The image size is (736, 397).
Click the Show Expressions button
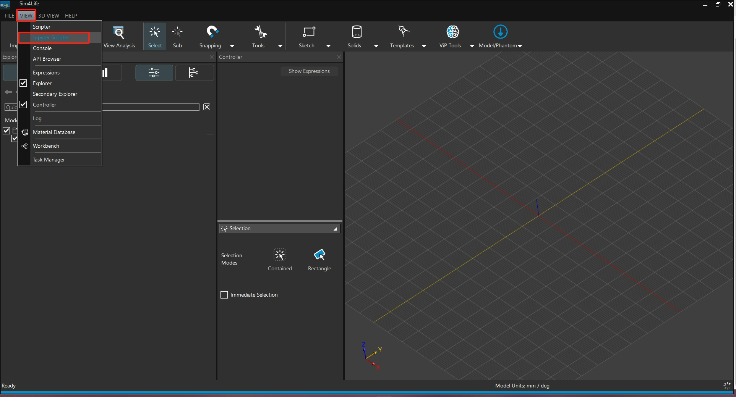pos(309,71)
